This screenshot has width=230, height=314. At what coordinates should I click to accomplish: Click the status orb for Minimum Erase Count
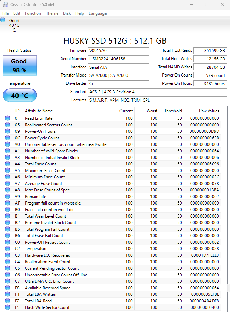point(8,177)
